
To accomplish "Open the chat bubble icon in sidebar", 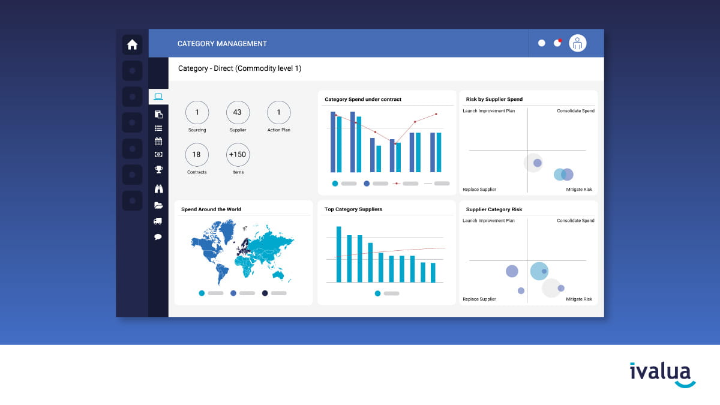I will point(158,236).
